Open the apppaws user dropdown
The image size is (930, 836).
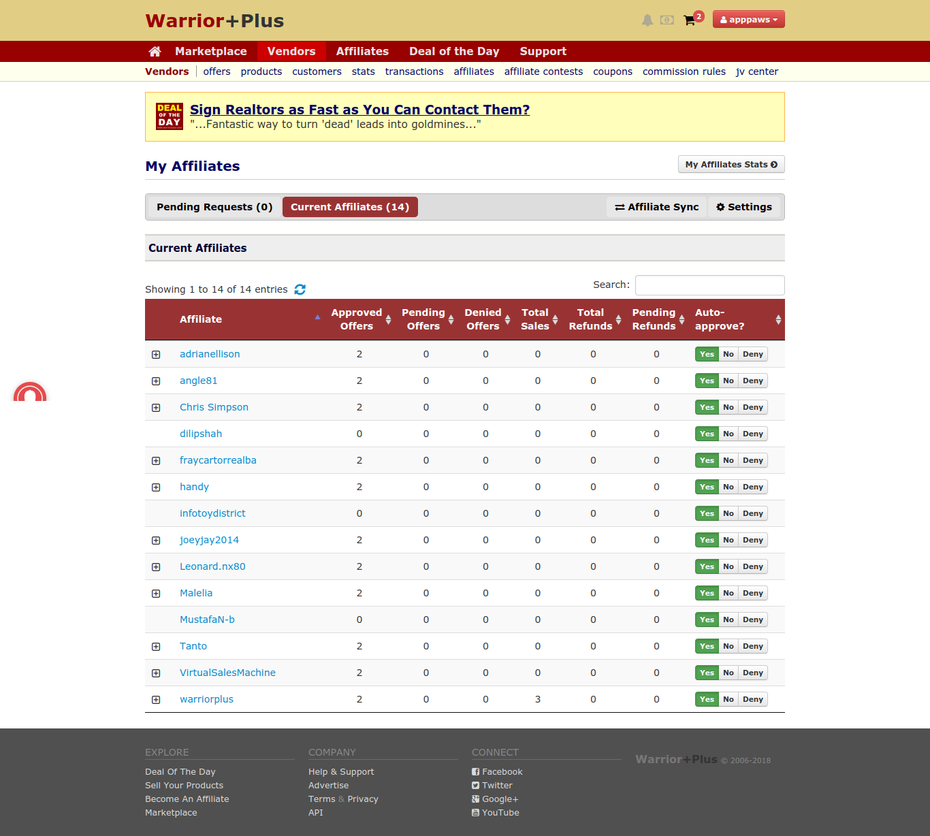click(x=748, y=20)
